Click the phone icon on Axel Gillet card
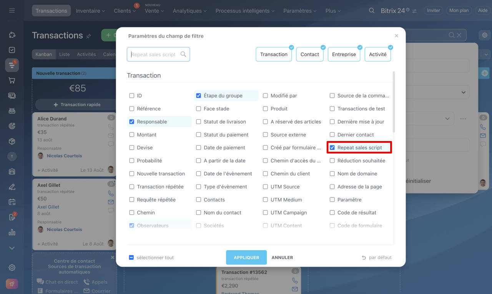 (111, 193)
